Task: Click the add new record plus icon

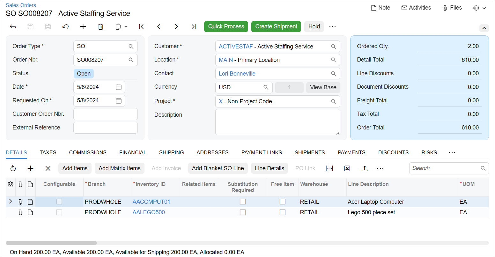Action: 83,27
